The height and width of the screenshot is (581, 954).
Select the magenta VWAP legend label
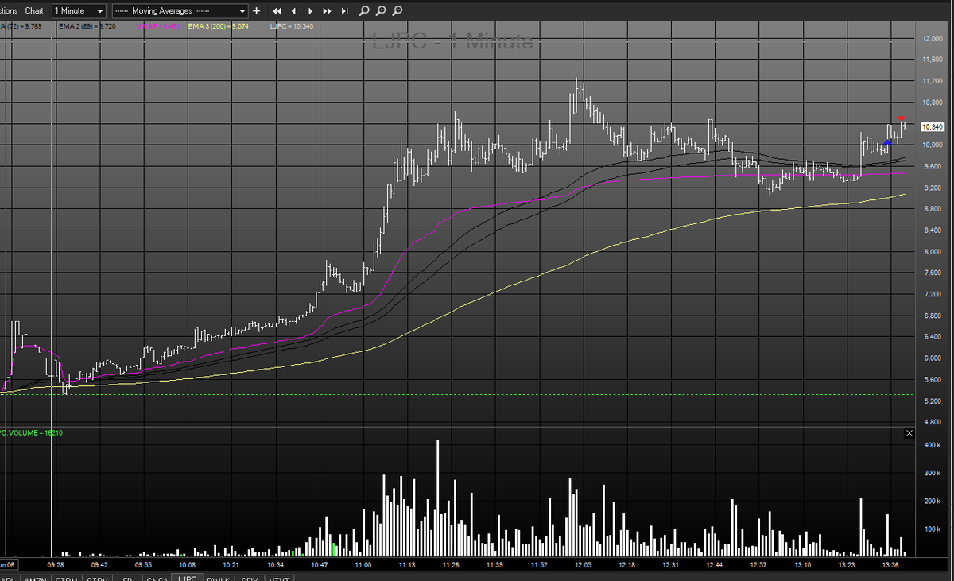click(x=157, y=26)
